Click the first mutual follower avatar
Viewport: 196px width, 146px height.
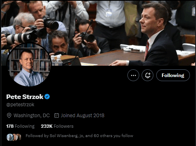click(x=10, y=137)
